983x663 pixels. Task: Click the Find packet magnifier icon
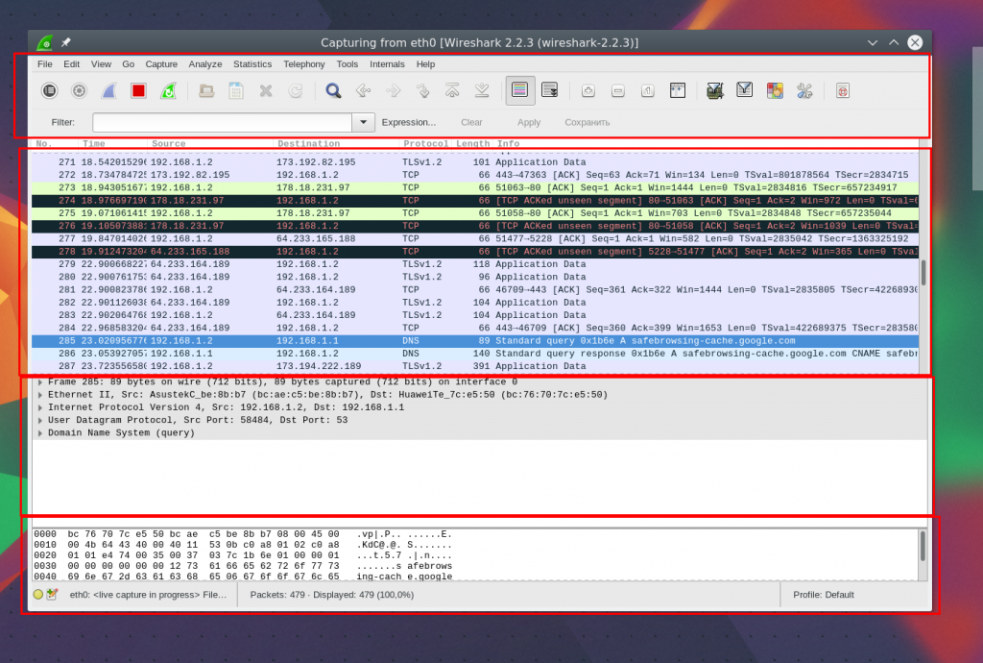(333, 91)
